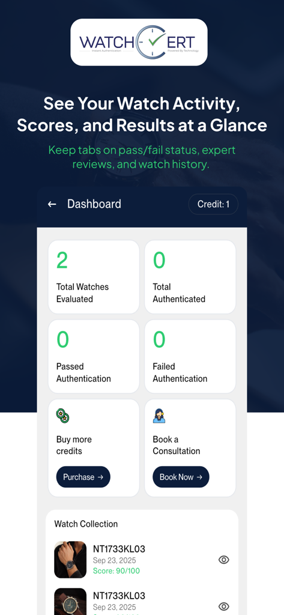Open the Total Authenticated card
Image resolution: width=284 pixels, height=615 pixels.
coord(190,277)
